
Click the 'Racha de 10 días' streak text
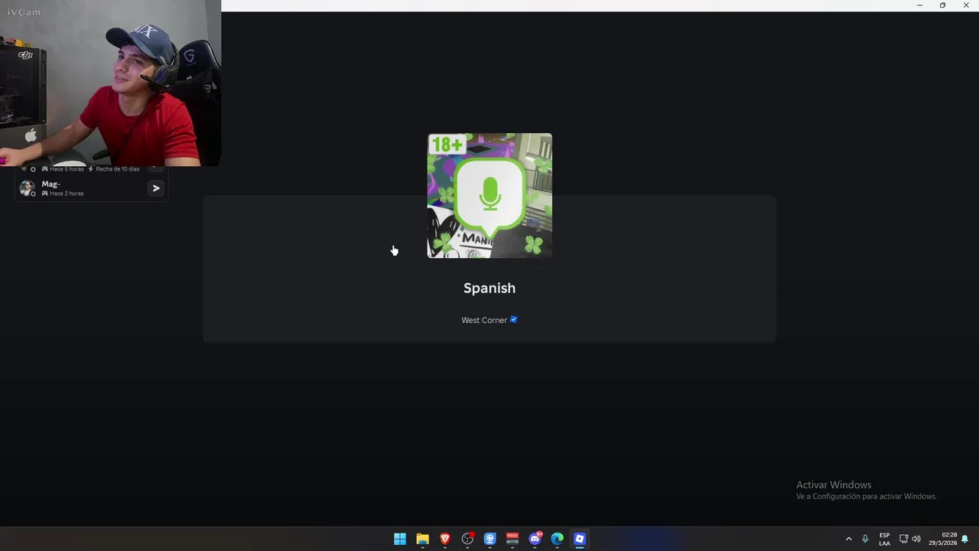[118, 169]
